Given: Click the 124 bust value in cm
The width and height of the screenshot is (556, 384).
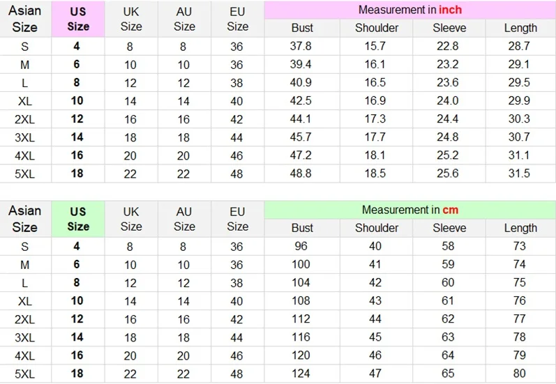Looking at the screenshot, I should 302,374.
